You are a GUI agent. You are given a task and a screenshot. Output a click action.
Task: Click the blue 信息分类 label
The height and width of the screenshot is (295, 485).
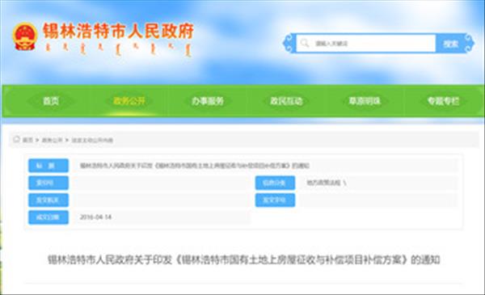[x=275, y=183]
